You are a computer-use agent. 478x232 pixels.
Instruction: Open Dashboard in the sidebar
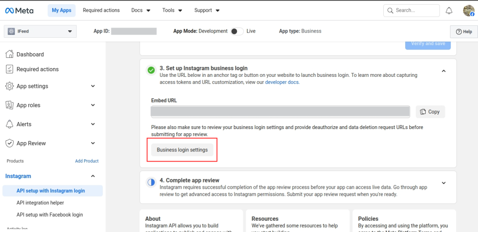[30, 55]
